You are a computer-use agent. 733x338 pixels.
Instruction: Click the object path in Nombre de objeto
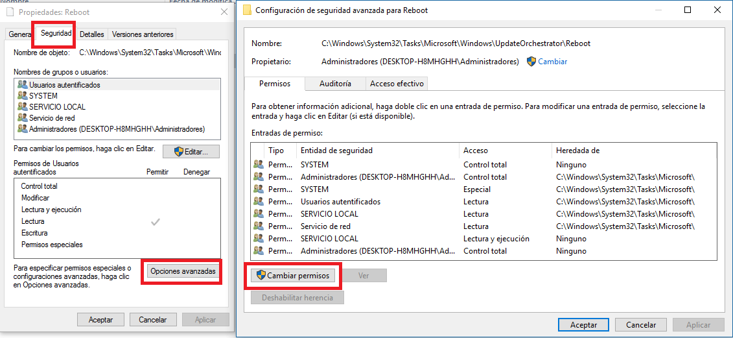150,53
